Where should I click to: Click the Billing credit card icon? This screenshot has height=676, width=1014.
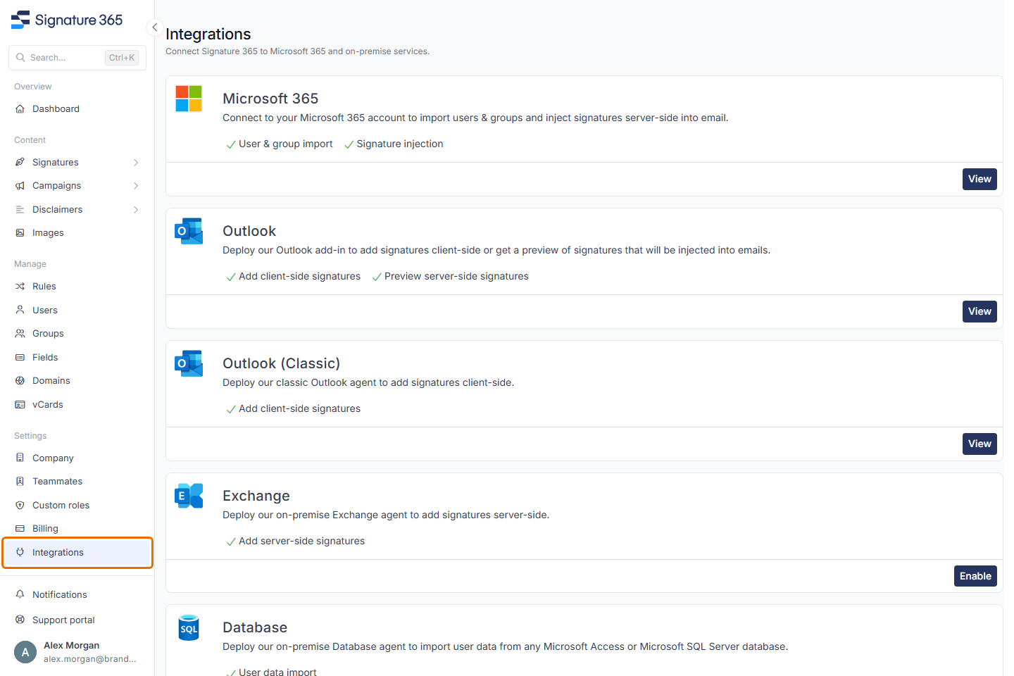click(20, 529)
